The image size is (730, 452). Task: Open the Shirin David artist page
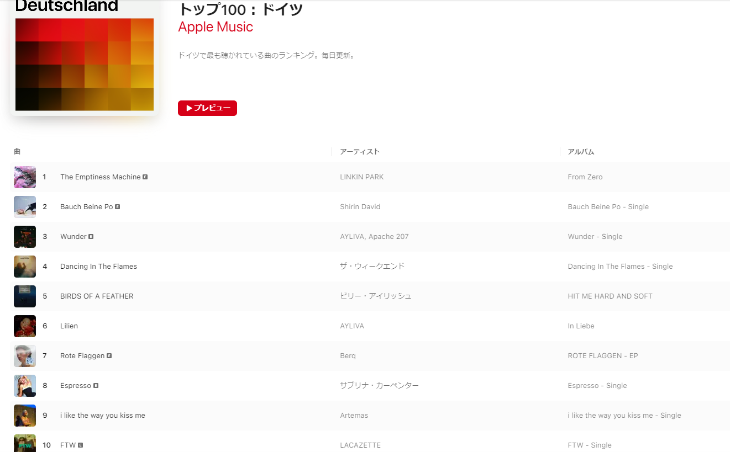pos(360,207)
